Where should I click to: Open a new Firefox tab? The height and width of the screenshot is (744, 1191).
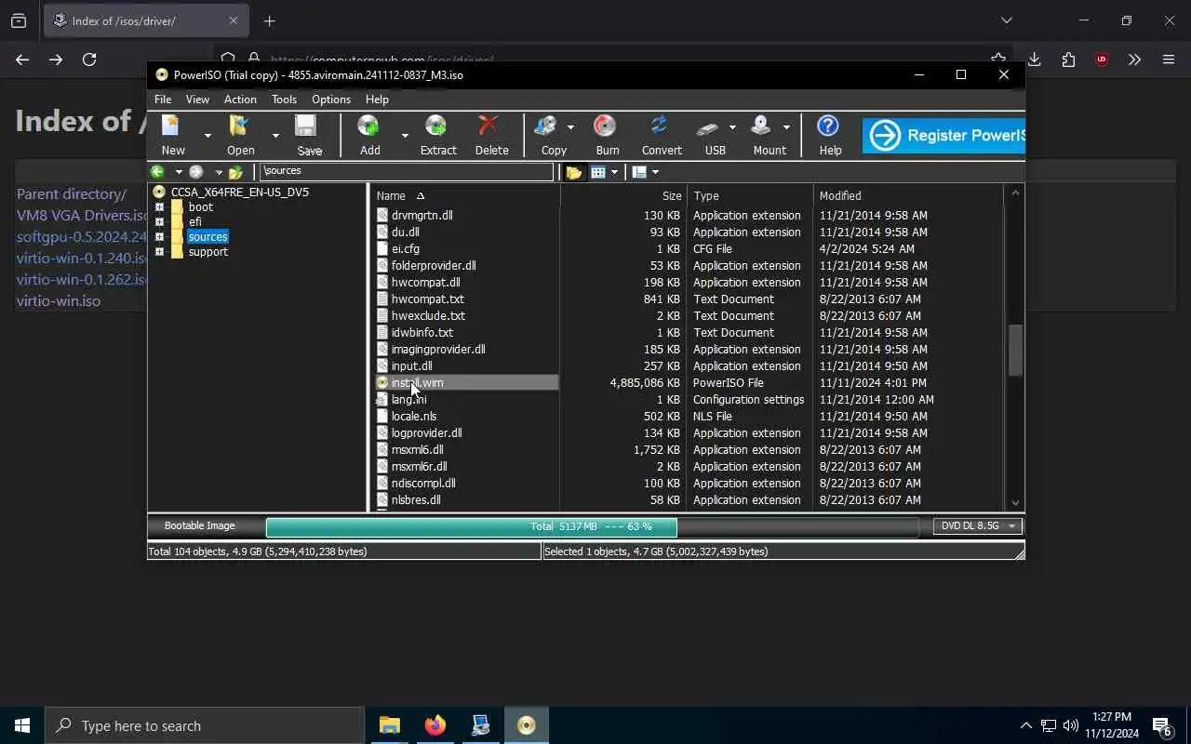coord(269,20)
